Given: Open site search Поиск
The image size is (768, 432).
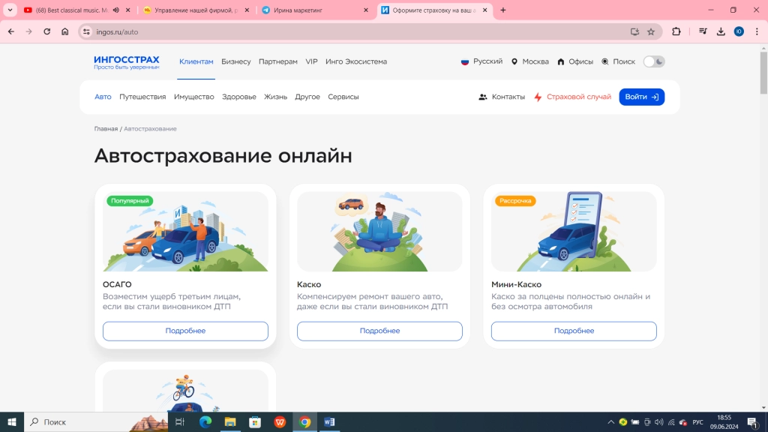Looking at the screenshot, I should tap(619, 61).
